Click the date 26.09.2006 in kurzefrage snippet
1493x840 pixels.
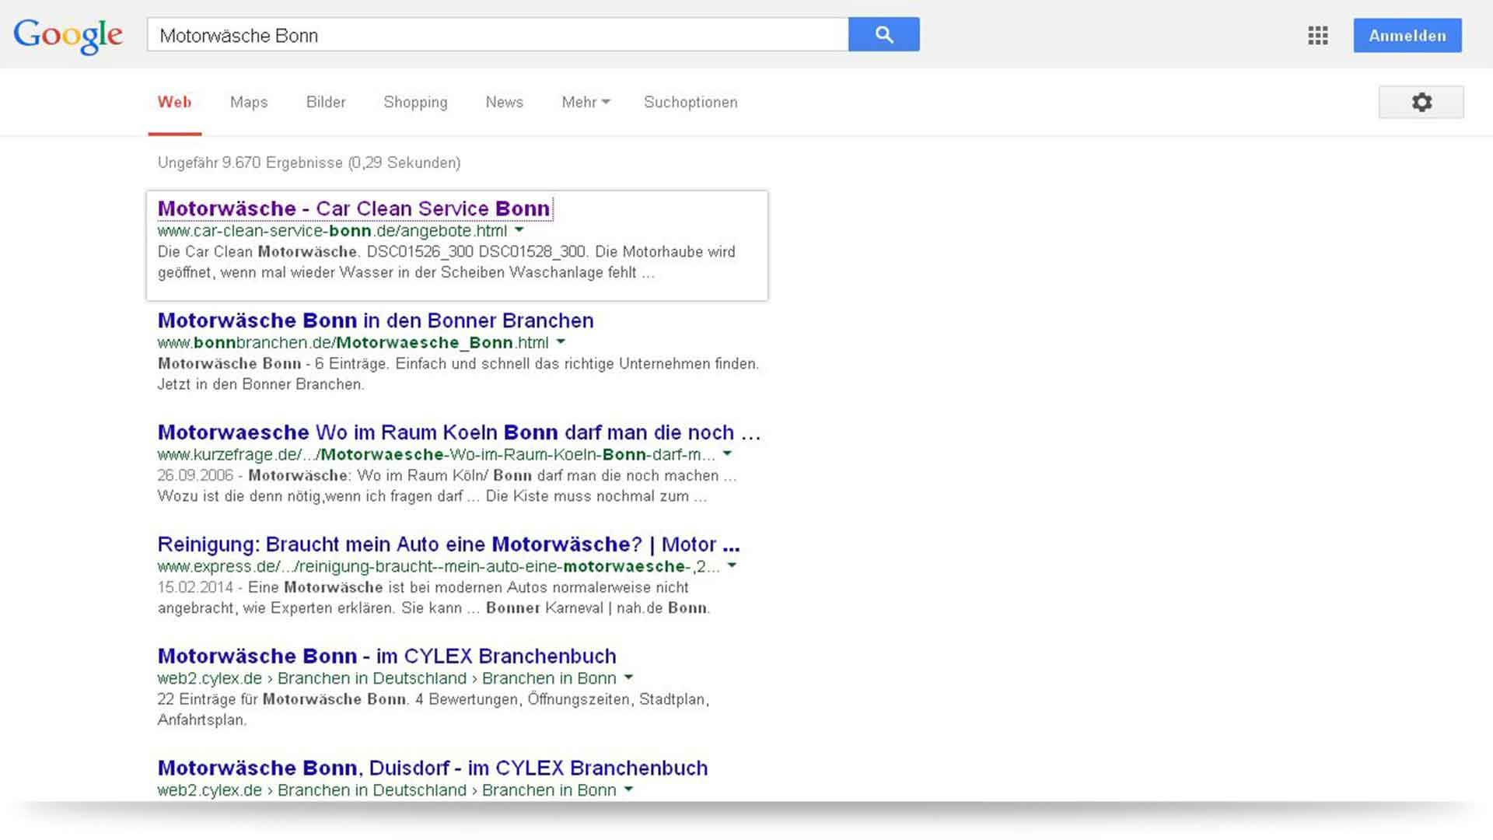pos(195,475)
